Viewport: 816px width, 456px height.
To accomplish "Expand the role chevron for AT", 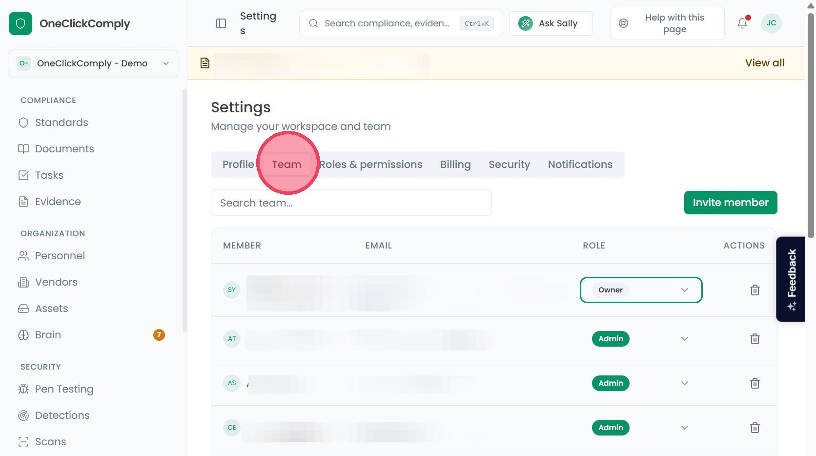I will coord(685,339).
